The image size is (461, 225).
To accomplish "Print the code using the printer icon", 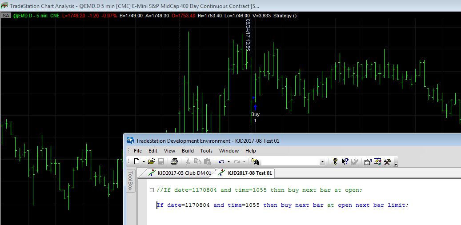I will 174,161.
